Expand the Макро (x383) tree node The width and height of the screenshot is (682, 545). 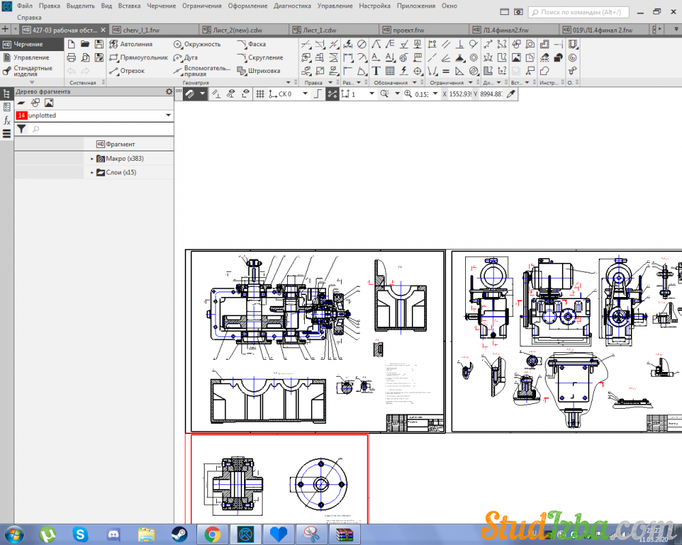point(92,159)
